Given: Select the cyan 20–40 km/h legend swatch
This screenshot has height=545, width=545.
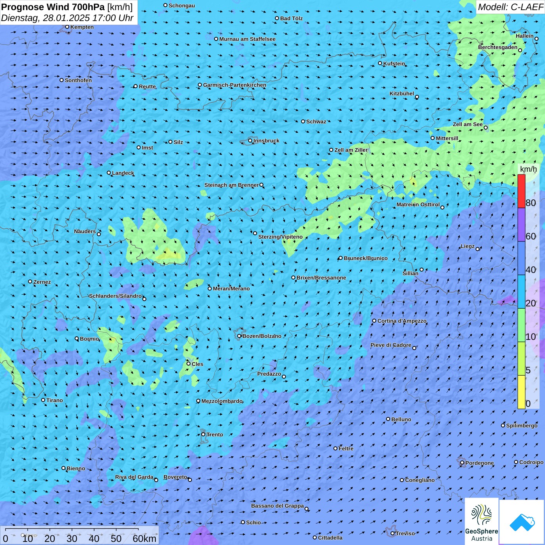Looking at the screenshot, I should coord(521,292).
